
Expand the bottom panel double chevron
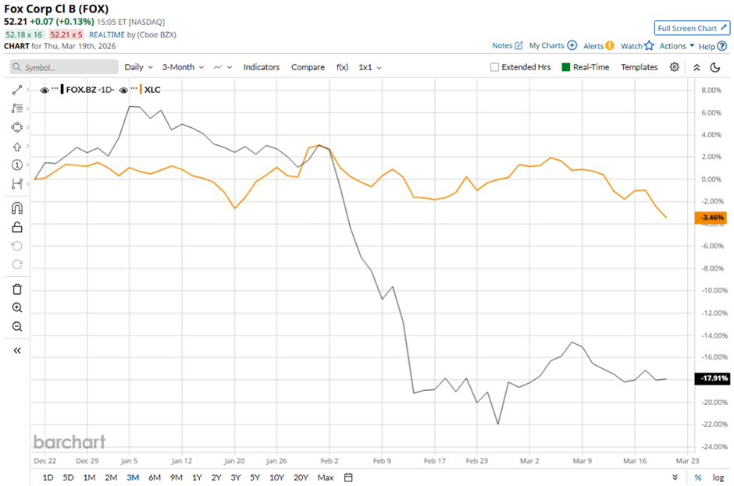click(675, 477)
